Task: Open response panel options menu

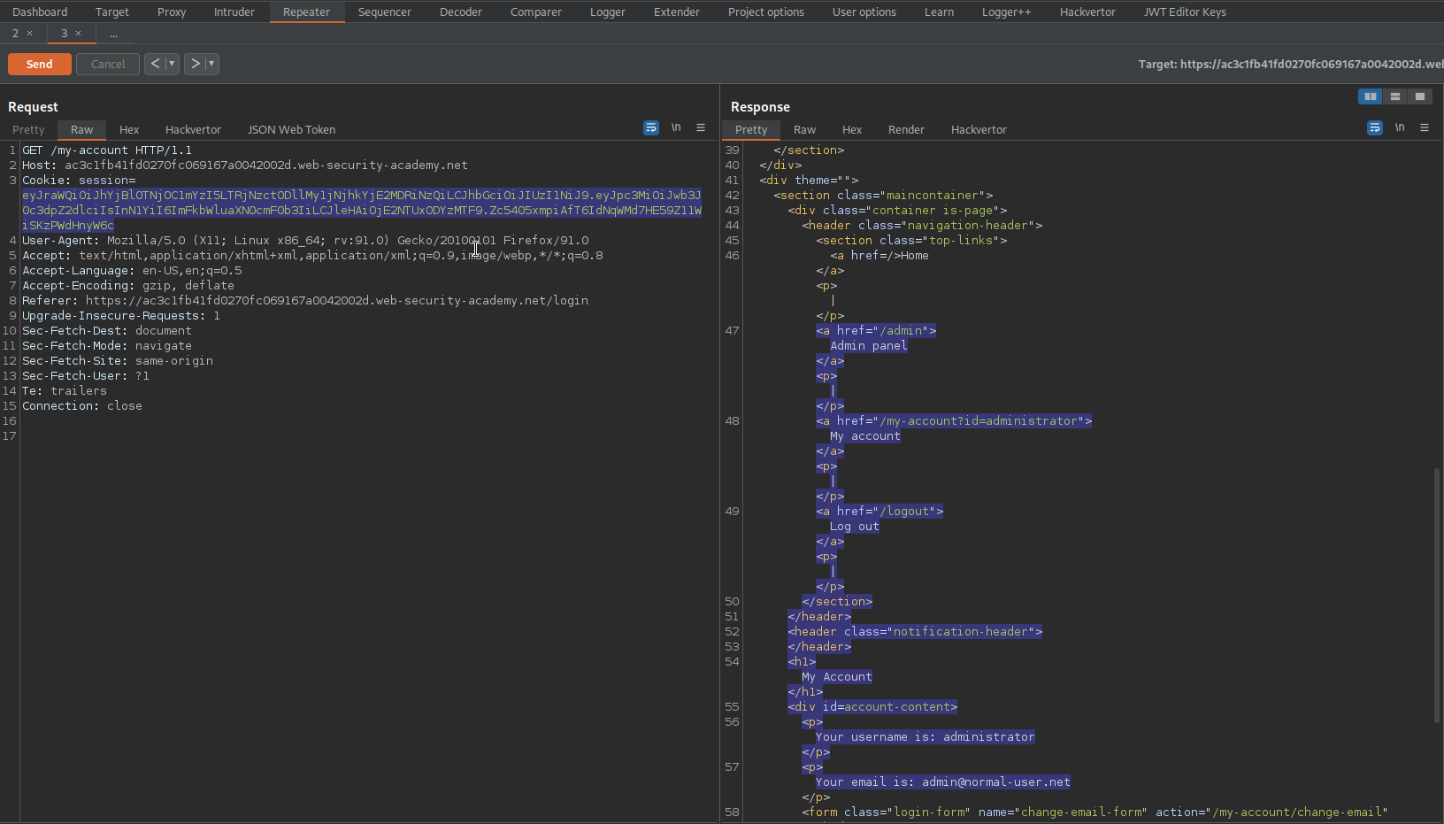Action: (1425, 127)
